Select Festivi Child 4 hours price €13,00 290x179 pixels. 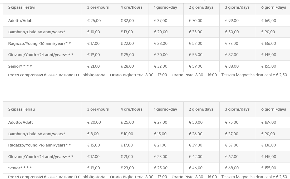pyautogui.click(x=127, y=32)
